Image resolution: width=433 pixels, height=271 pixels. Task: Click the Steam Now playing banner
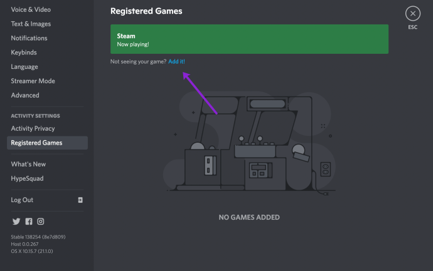(249, 39)
